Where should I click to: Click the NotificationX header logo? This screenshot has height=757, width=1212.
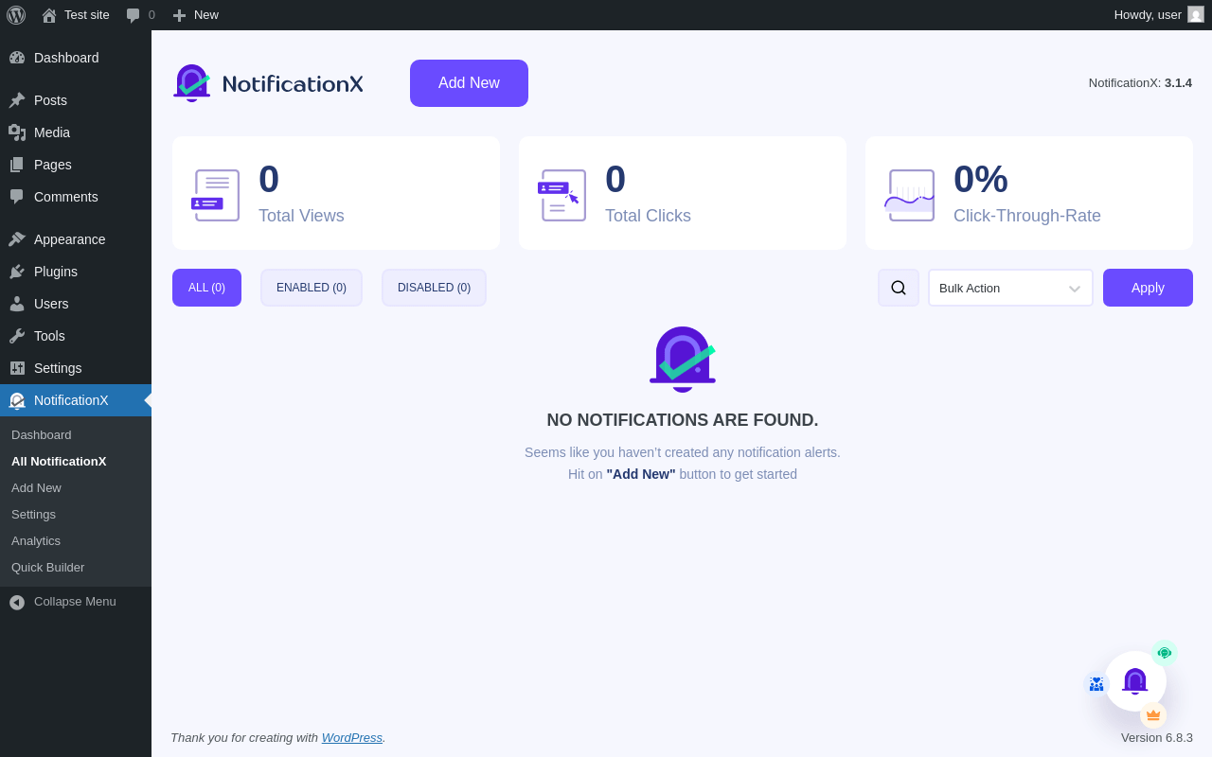(268, 83)
